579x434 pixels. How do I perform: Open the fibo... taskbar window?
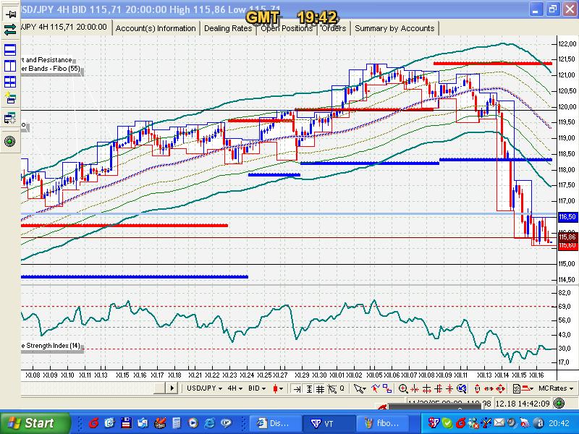pos(384,423)
